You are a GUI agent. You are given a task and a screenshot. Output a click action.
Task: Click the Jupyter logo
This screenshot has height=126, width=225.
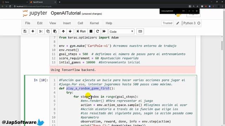(x=35, y=13)
